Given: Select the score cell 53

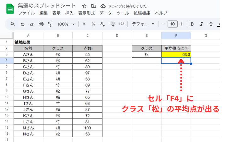Looking at the screenshot, I should [x=88, y=134].
